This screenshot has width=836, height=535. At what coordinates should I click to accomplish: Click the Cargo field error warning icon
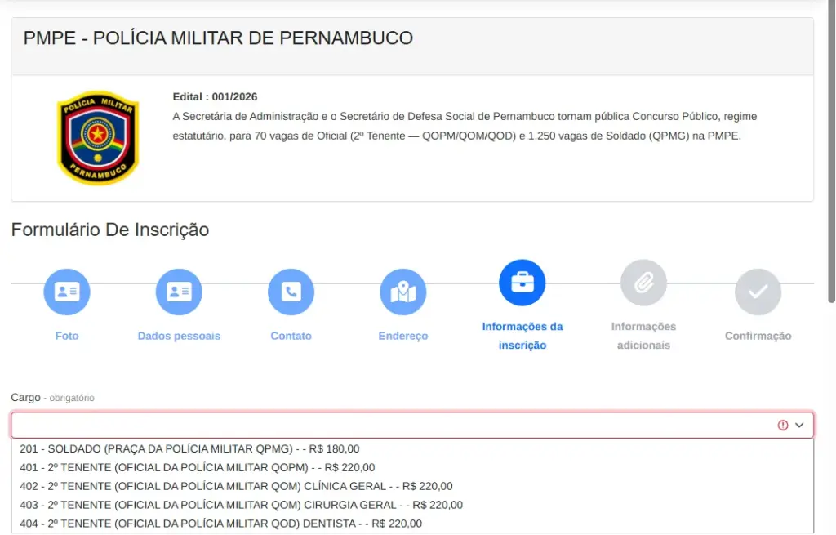click(x=783, y=425)
